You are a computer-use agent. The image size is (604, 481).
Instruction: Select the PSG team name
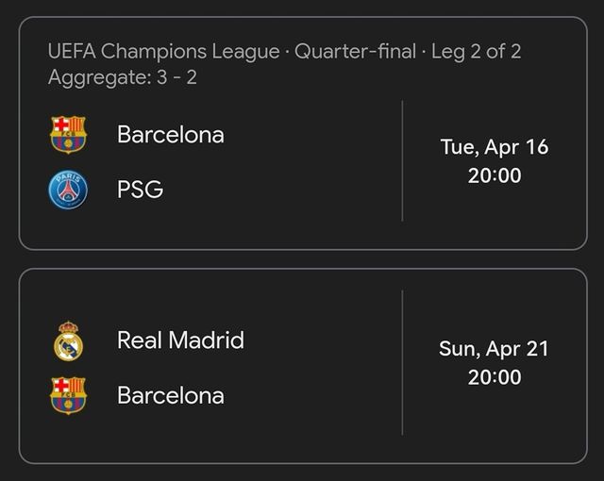pyautogui.click(x=141, y=190)
